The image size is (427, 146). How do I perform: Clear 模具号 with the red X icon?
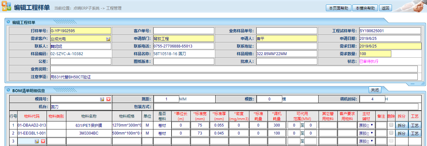108,99
